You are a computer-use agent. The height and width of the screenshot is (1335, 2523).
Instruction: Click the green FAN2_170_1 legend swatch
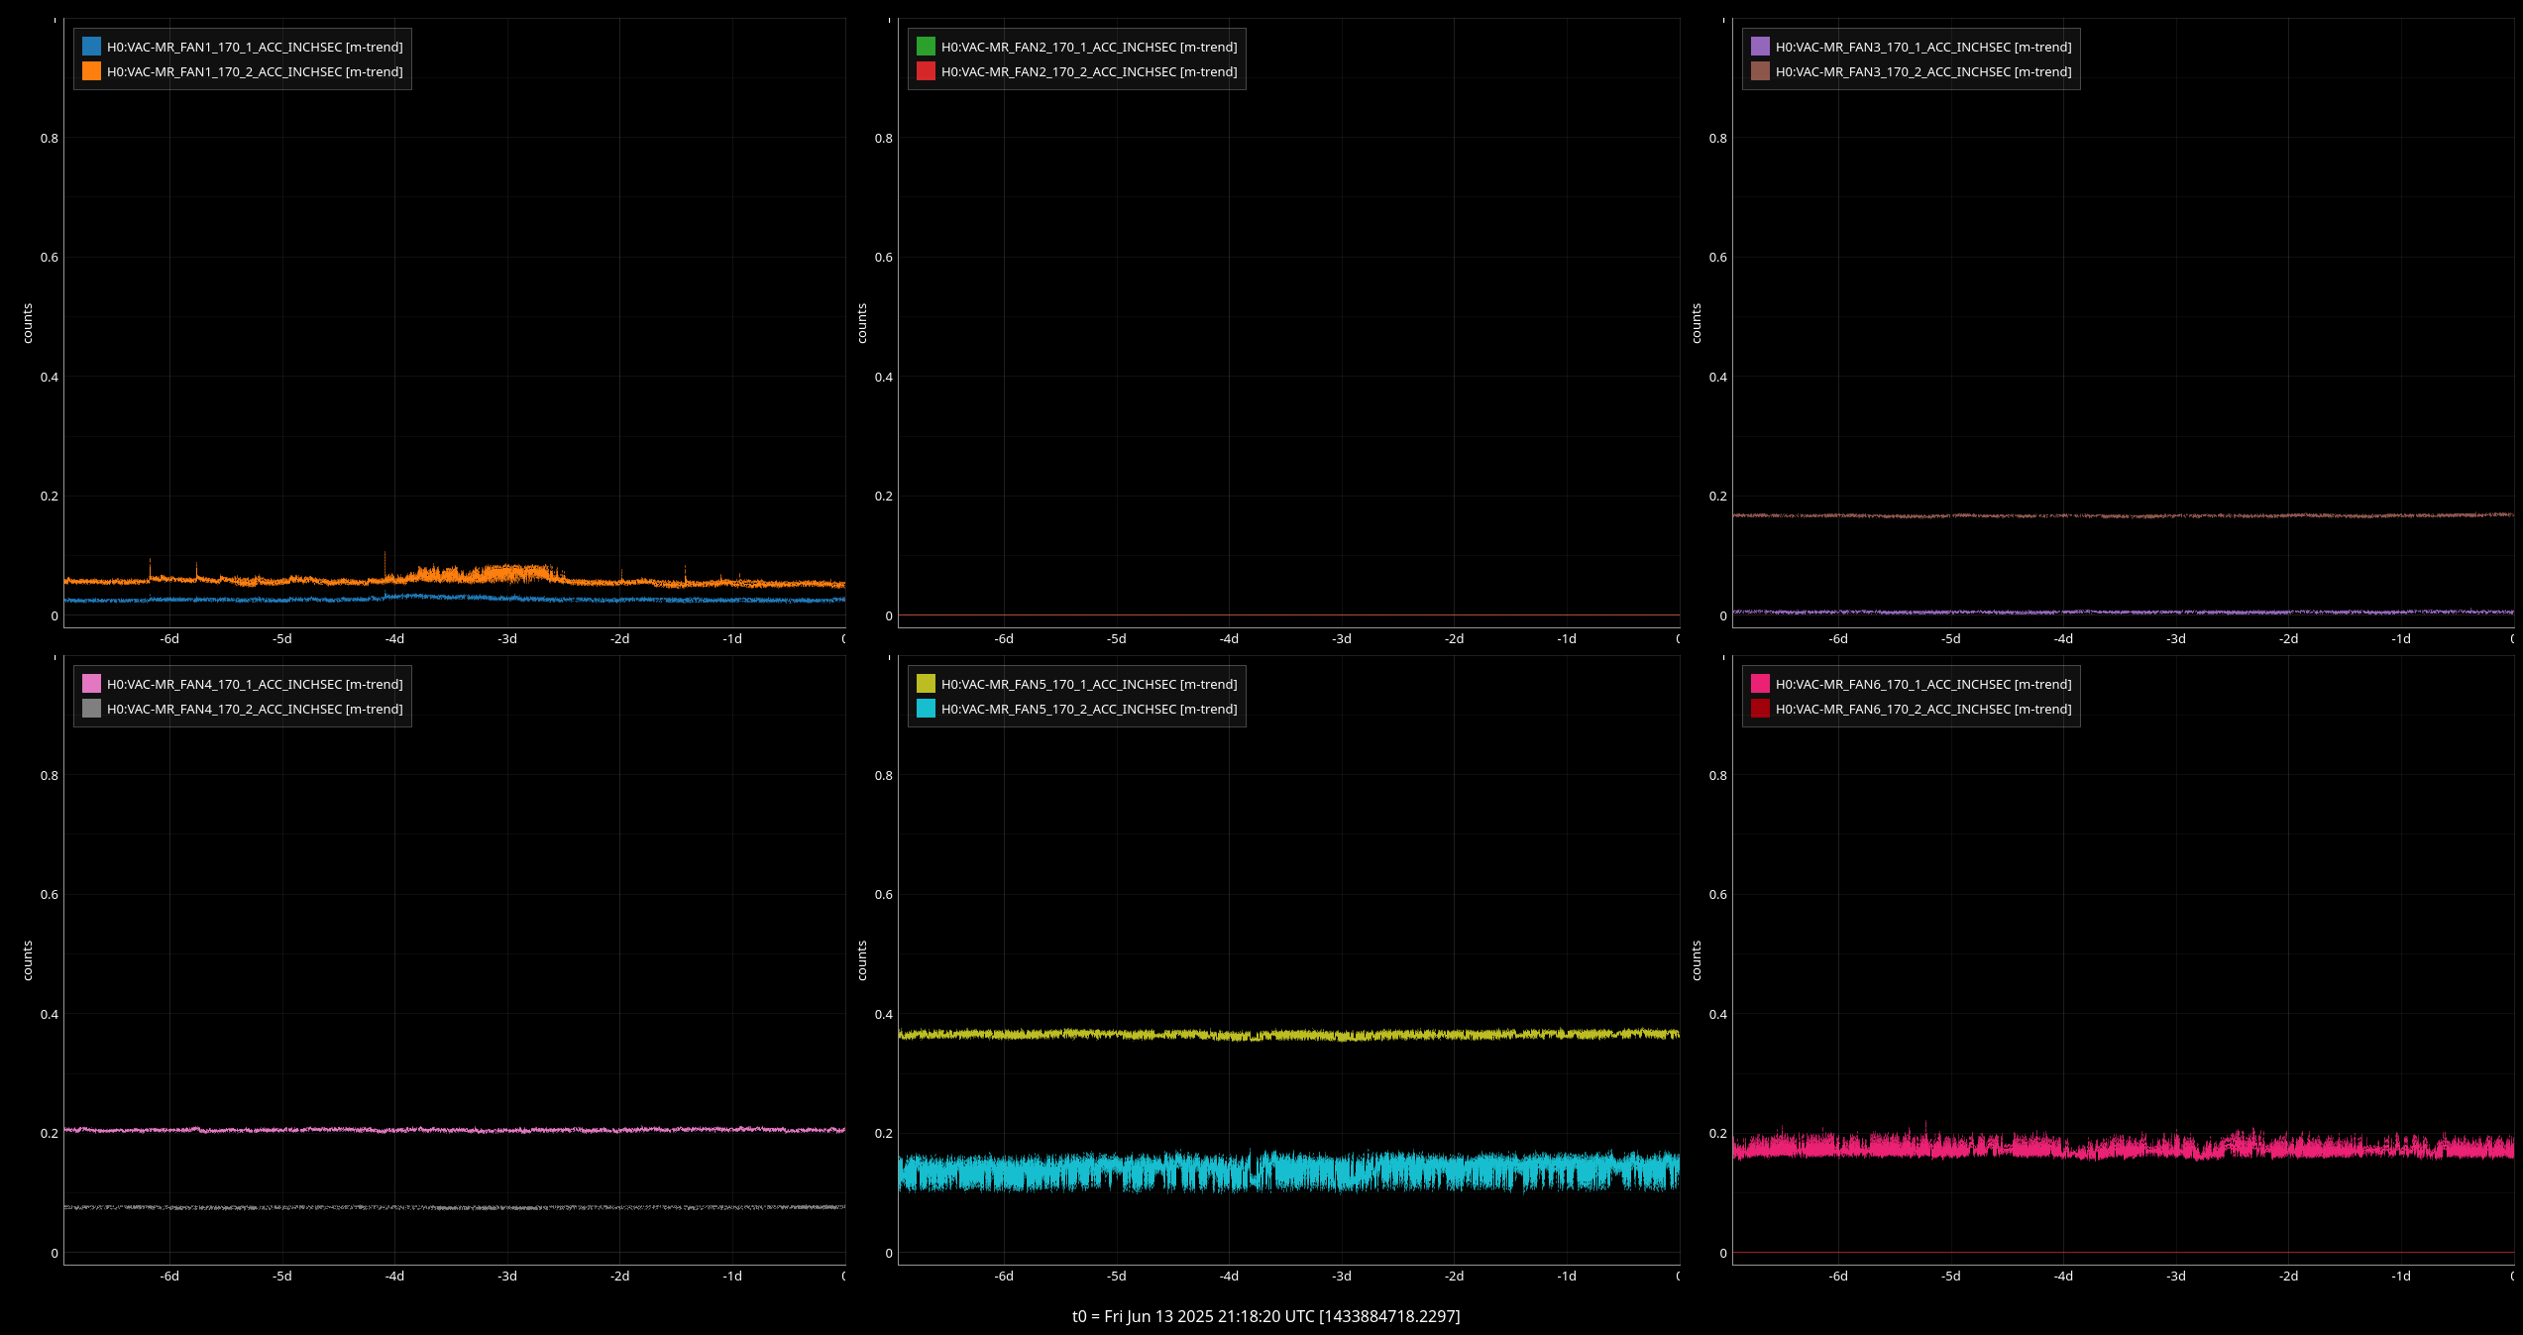[926, 47]
